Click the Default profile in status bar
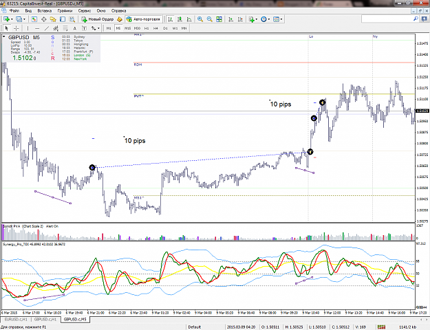430x330 pixels. coord(195,327)
